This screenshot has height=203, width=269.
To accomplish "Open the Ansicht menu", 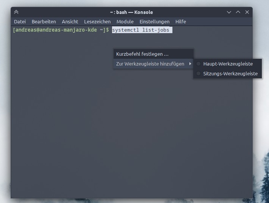I will point(70,21).
